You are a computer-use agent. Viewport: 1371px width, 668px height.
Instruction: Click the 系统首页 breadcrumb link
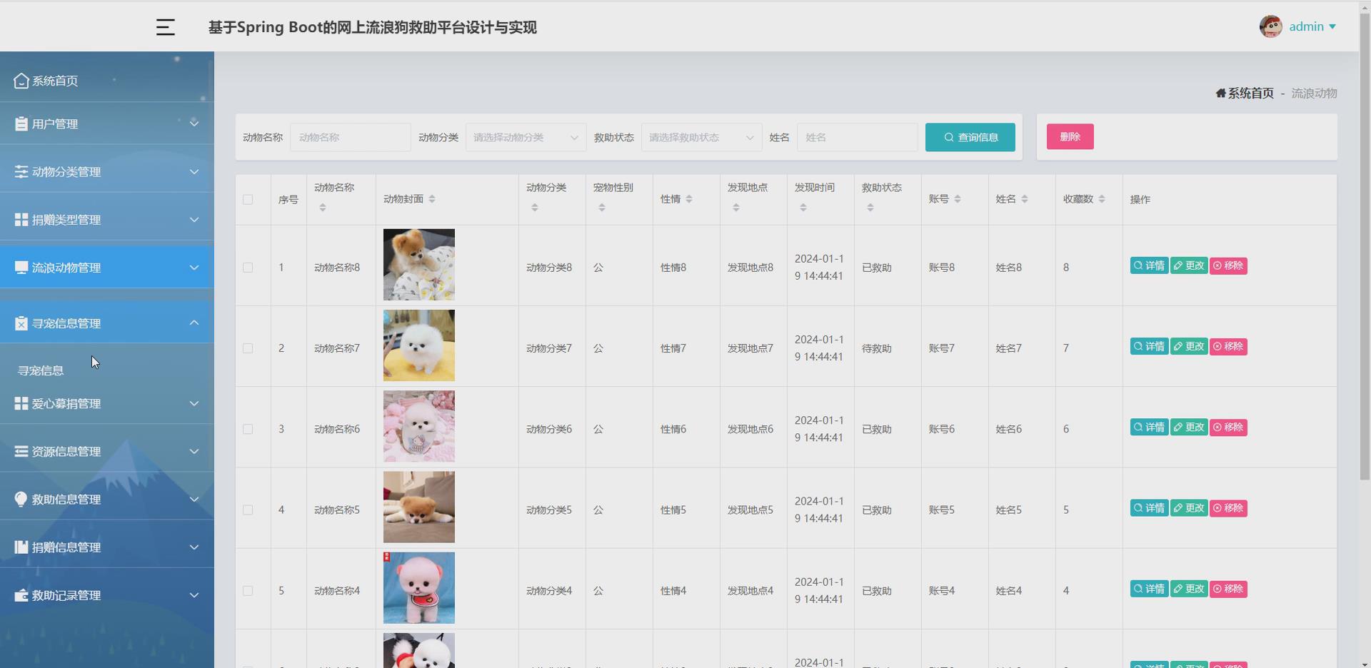(x=1250, y=93)
